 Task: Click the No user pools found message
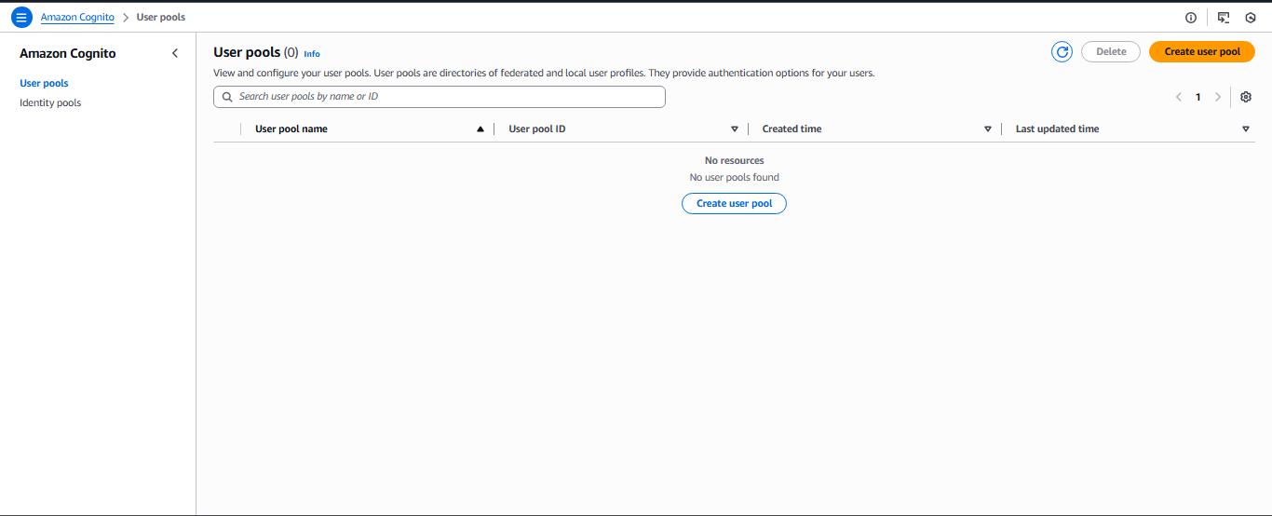[x=735, y=177]
